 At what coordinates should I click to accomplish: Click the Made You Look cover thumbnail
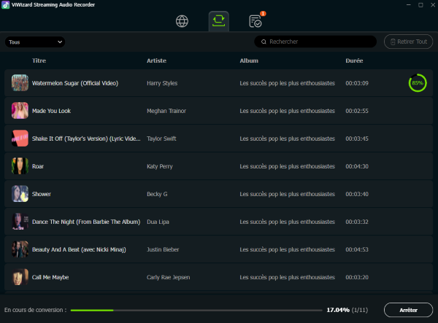[20, 111]
